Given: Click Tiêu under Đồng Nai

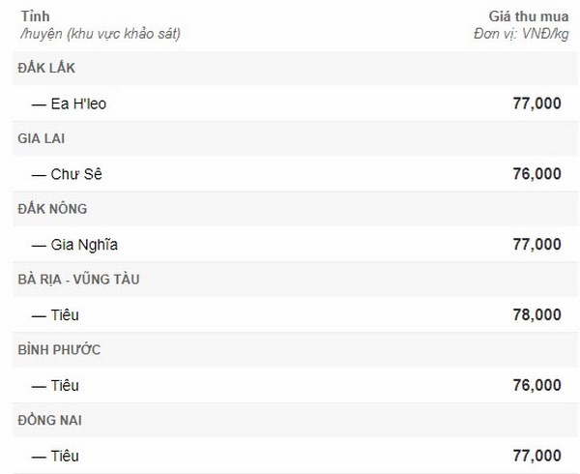Looking at the screenshot, I should tap(65, 456).
